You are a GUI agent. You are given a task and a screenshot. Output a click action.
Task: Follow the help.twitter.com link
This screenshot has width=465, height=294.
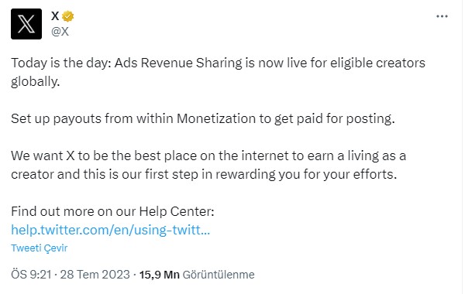tap(110, 230)
